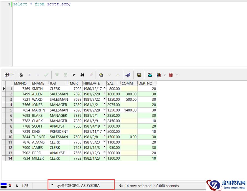The image size is (247, 191).
Task: Click the blue and black status indicator
Action: pos(3,185)
